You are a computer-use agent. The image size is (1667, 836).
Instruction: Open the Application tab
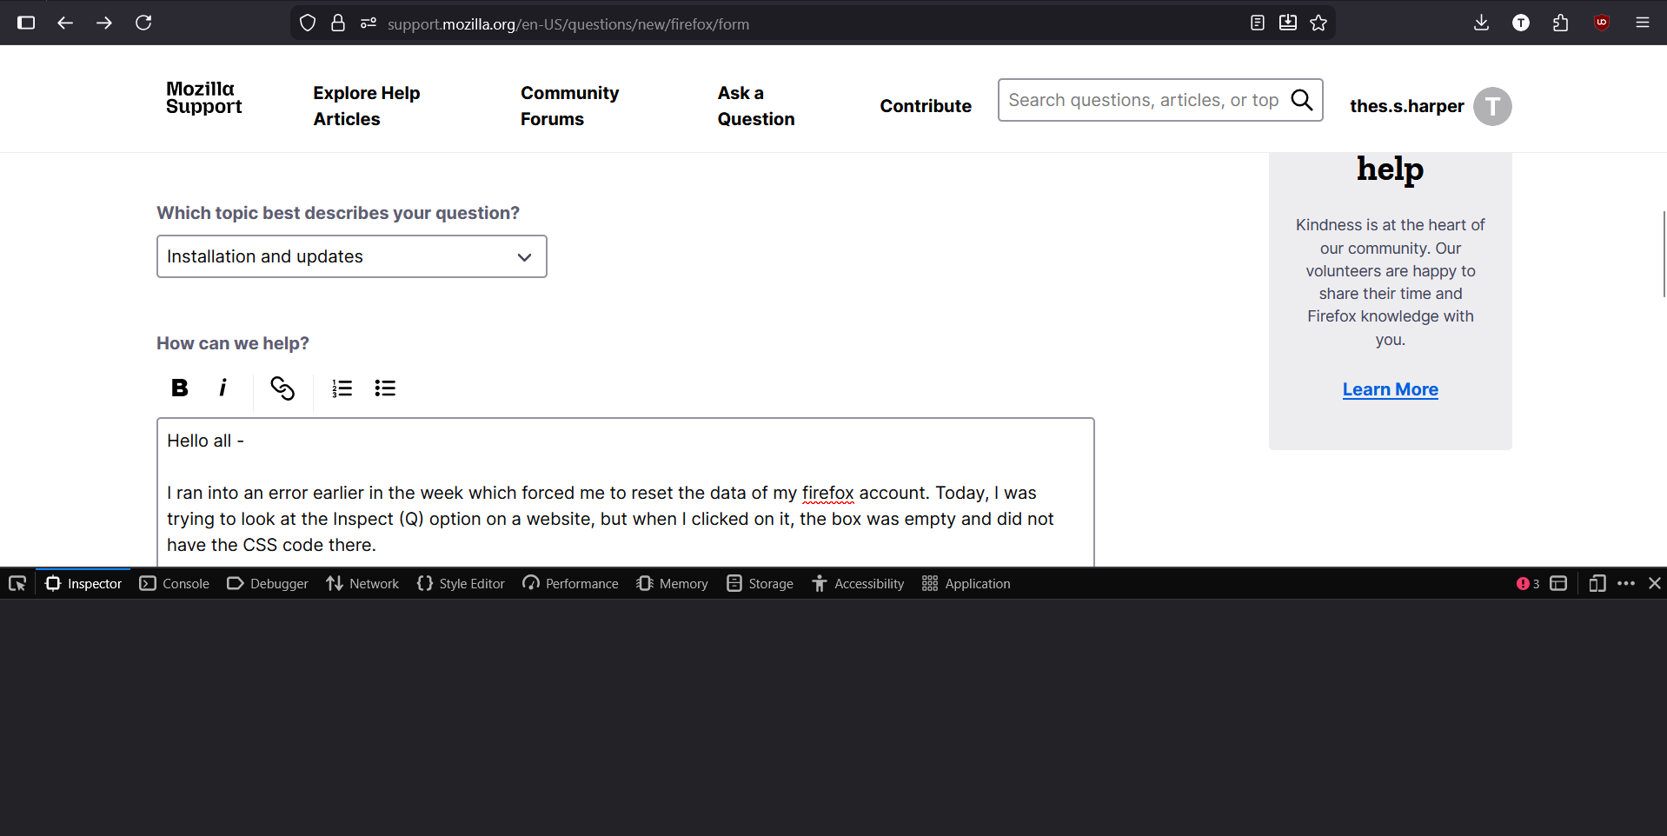click(x=966, y=583)
